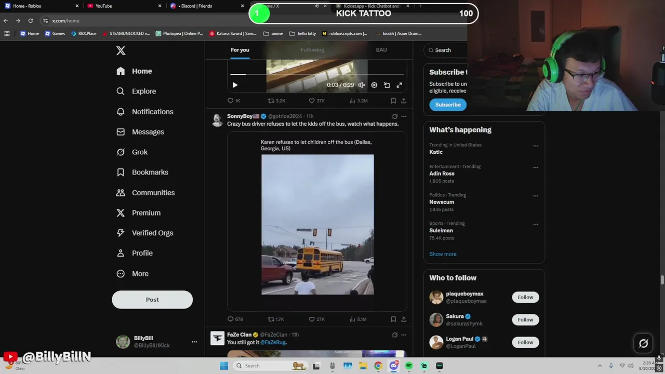665x374 pixels.
Task: Click the blue Subscribe button
Action: tap(448, 105)
